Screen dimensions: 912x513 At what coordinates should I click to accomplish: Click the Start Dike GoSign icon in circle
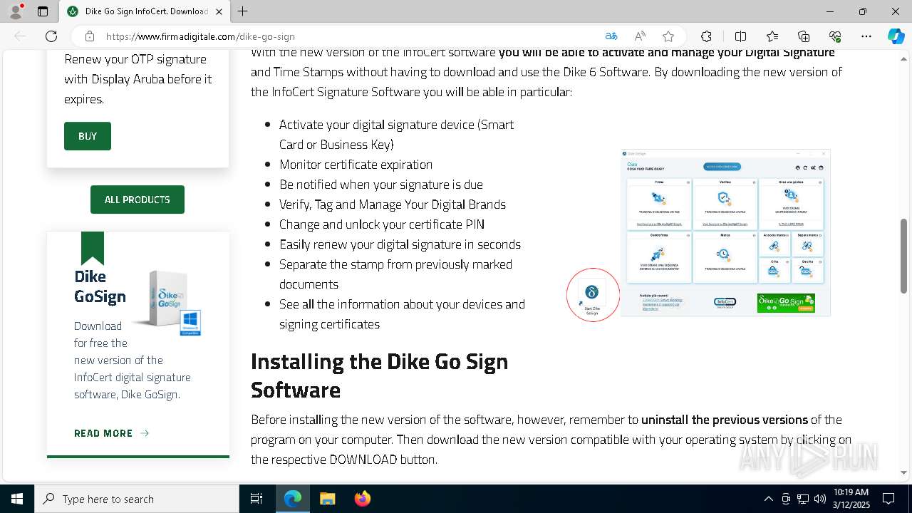click(x=593, y=295)
